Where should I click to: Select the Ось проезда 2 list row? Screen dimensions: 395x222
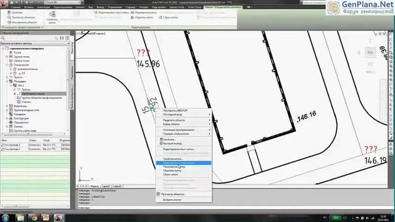tap(35, 149)
